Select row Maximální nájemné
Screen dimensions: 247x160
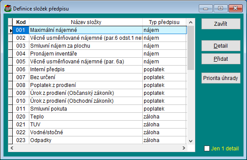(99, 30)
